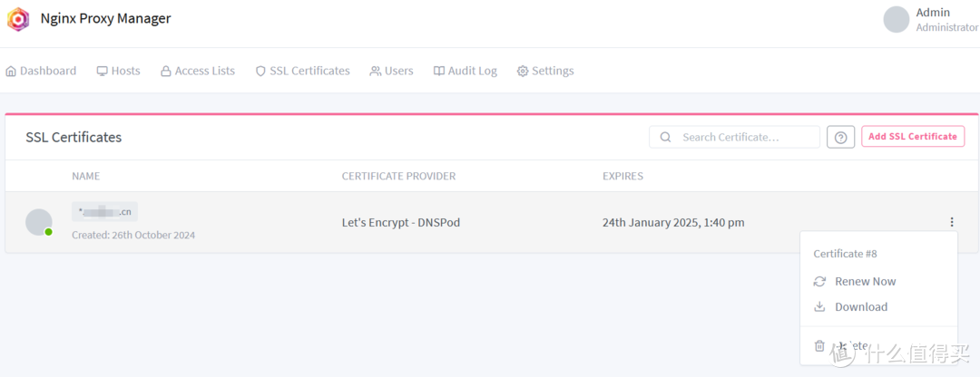980x377 pixels.
Task: Click the Nginx Proxy Manager logo icon
Action: [18, 19]
